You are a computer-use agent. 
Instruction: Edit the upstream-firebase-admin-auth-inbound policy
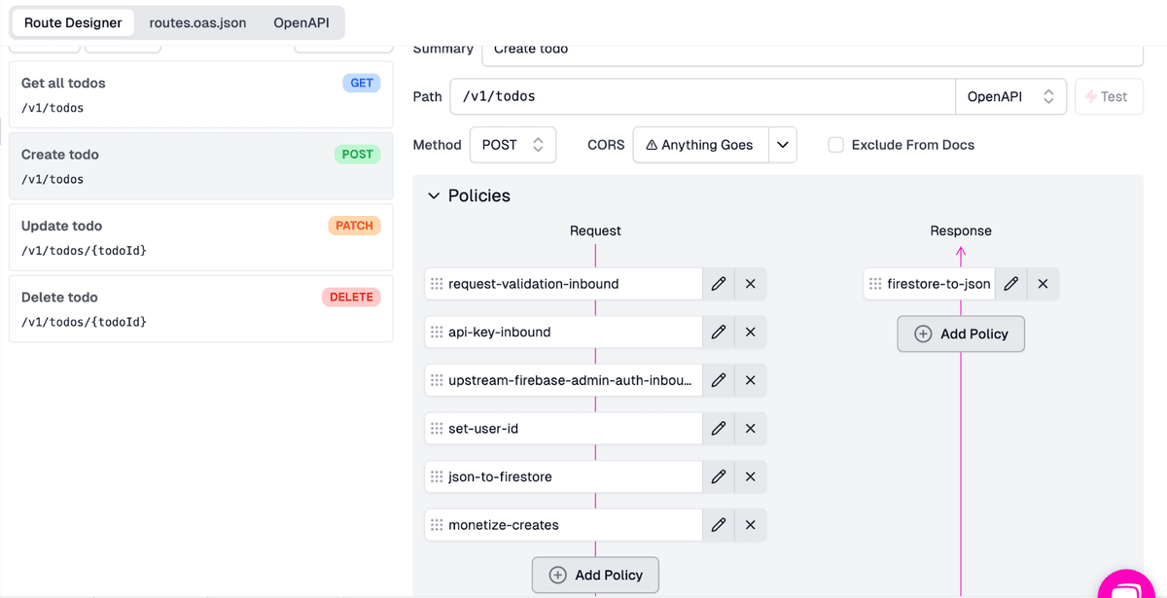(x=719, y=380)
